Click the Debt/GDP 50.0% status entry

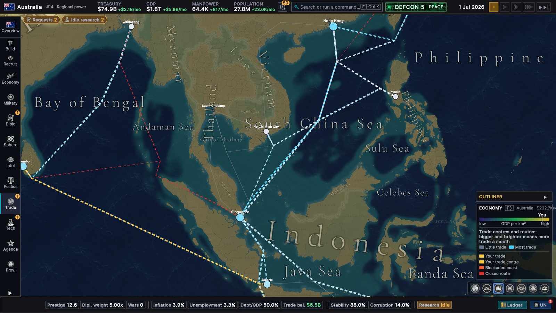(259, 305)
